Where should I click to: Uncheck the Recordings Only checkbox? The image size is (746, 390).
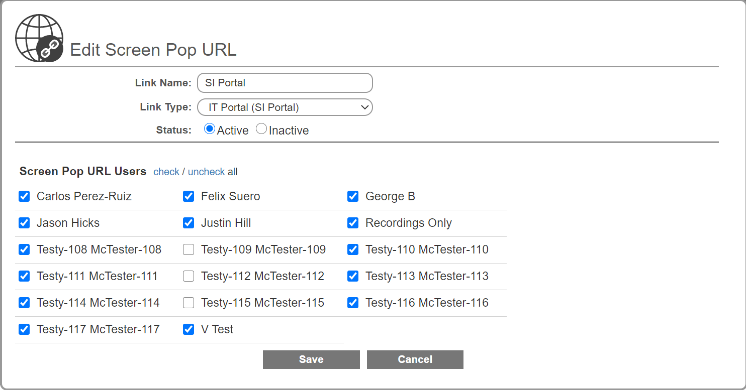point(353,223)
